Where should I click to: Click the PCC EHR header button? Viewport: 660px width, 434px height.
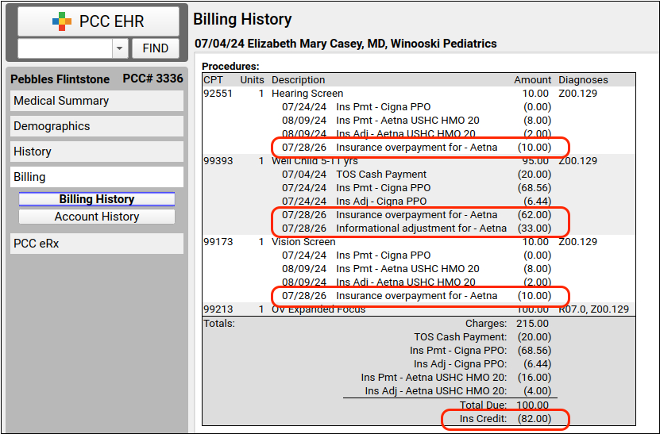coord(98,21)
